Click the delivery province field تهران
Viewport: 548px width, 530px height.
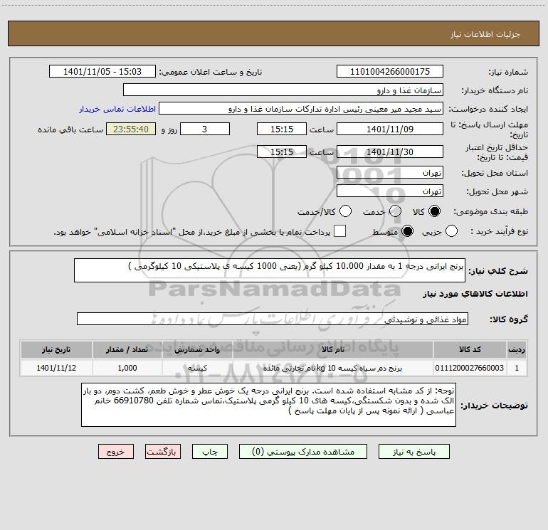coord(390,173)
